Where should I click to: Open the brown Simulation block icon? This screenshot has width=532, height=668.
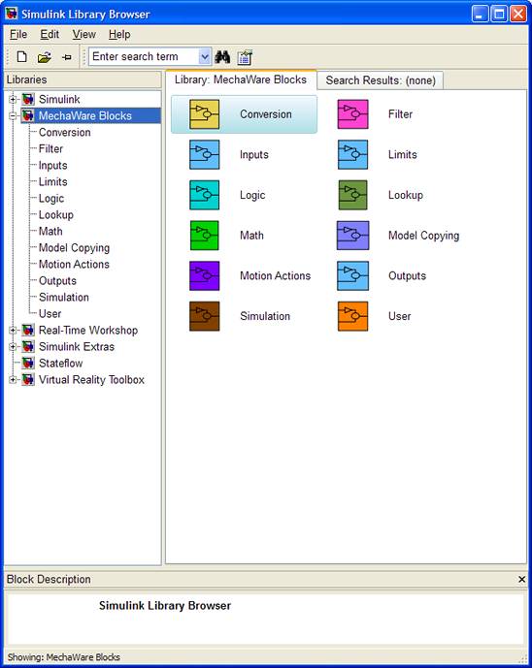point(204,316)
